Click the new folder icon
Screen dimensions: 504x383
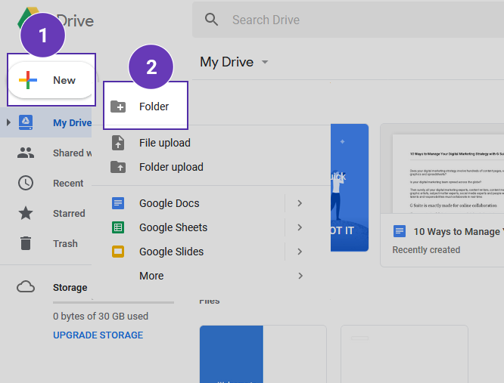(x=118, y=107)
